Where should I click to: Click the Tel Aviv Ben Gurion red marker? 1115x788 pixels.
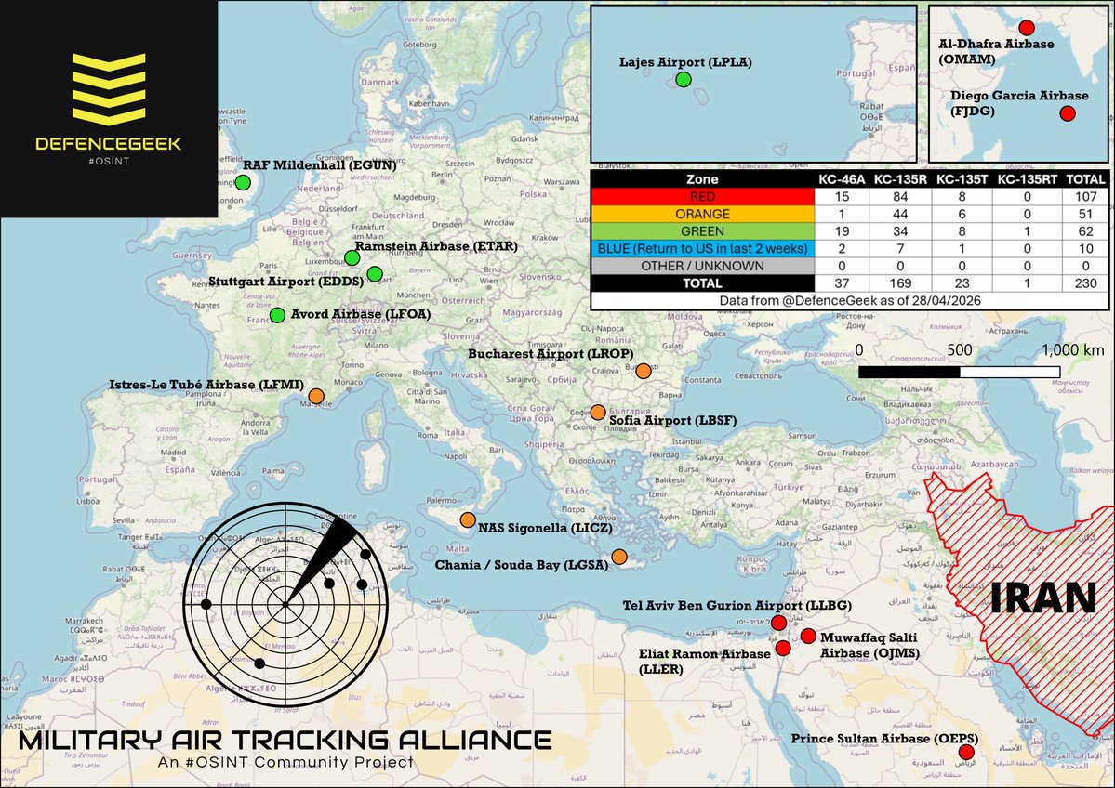pos(778,623)
